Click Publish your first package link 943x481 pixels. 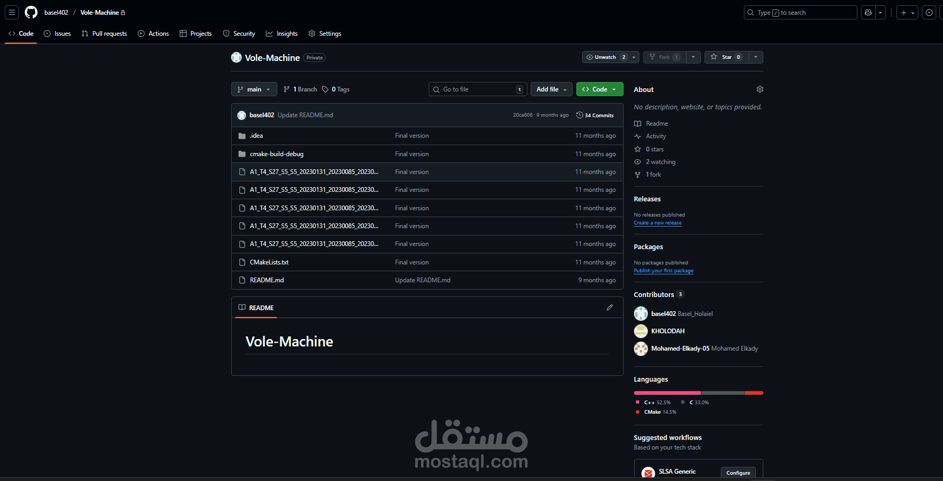coord(664,271)
